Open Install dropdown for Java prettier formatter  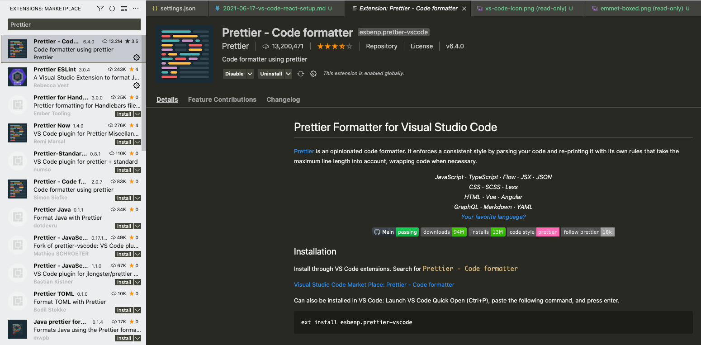coord(137,338)
